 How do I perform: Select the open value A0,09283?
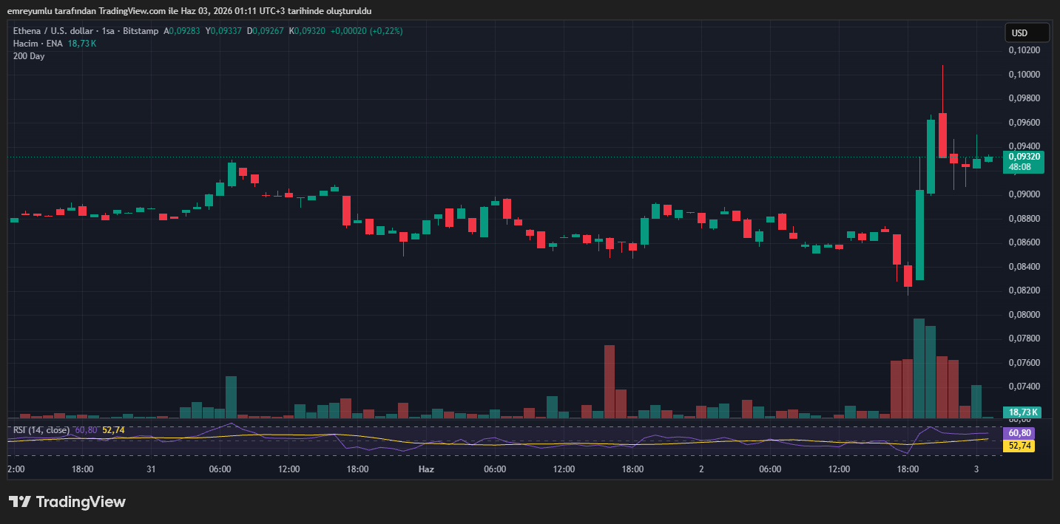[x=182, y=31]
